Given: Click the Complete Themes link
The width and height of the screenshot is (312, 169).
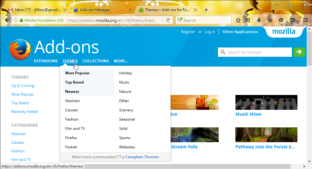Looking at the screenshot, I should (142, 157).
